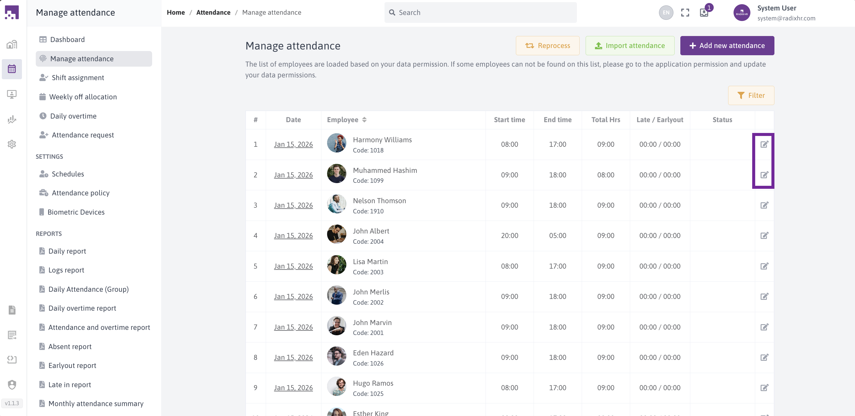Click the RadixHR logo icon
The height and width of the screenshot is (416, 855).
click(x=12, y=13)
